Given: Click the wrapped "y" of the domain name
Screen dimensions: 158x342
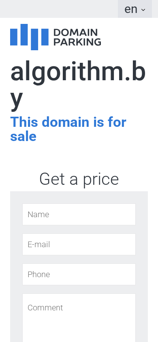Looking at the screenshot, I should tap(17, 100).
